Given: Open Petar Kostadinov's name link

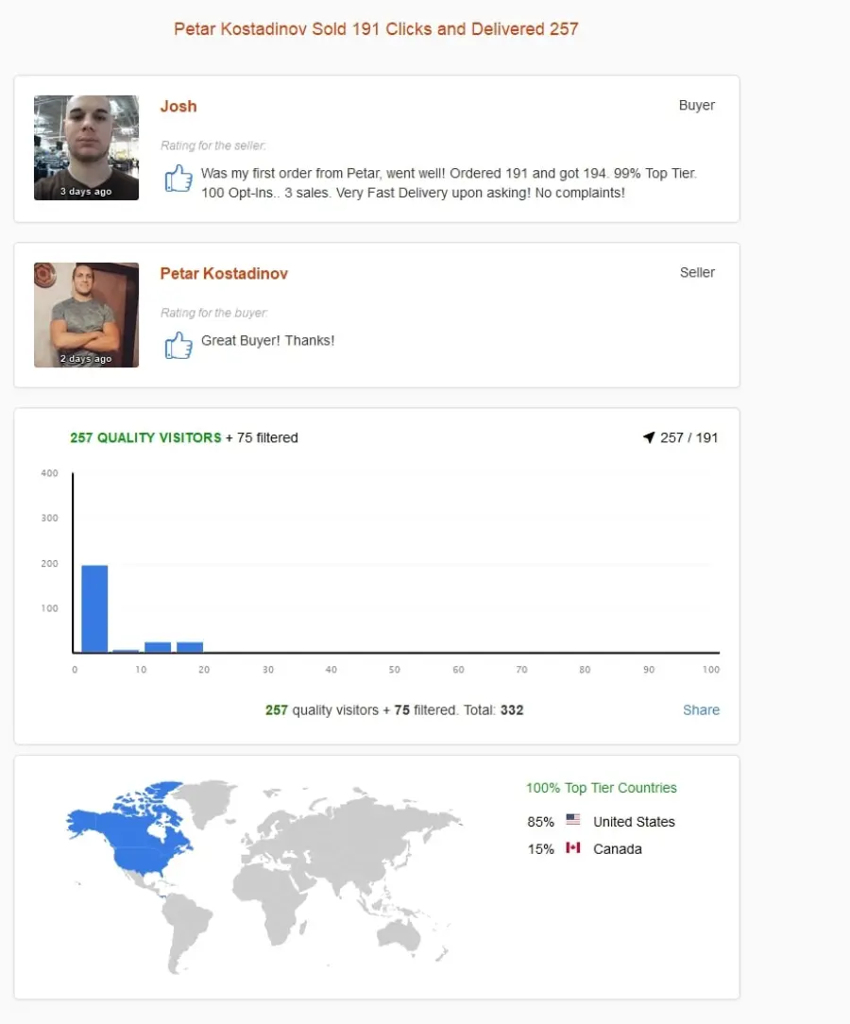Looking at the screenshot, I should [x=224, y=274].
